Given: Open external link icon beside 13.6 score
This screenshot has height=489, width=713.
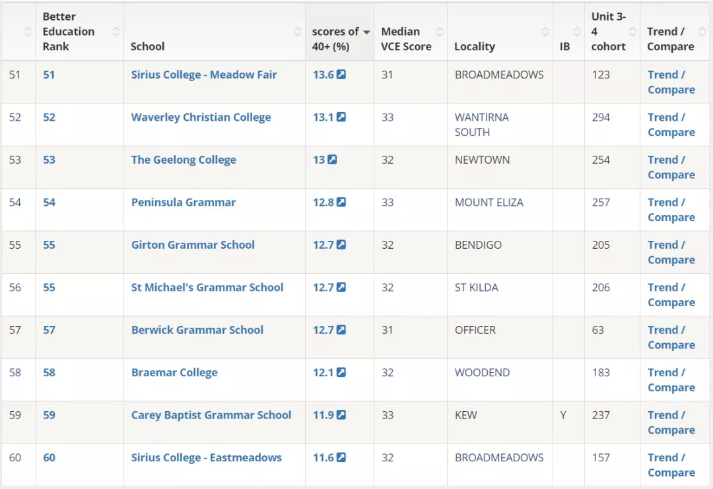Looking at the screenshot, I should (341, 75).
